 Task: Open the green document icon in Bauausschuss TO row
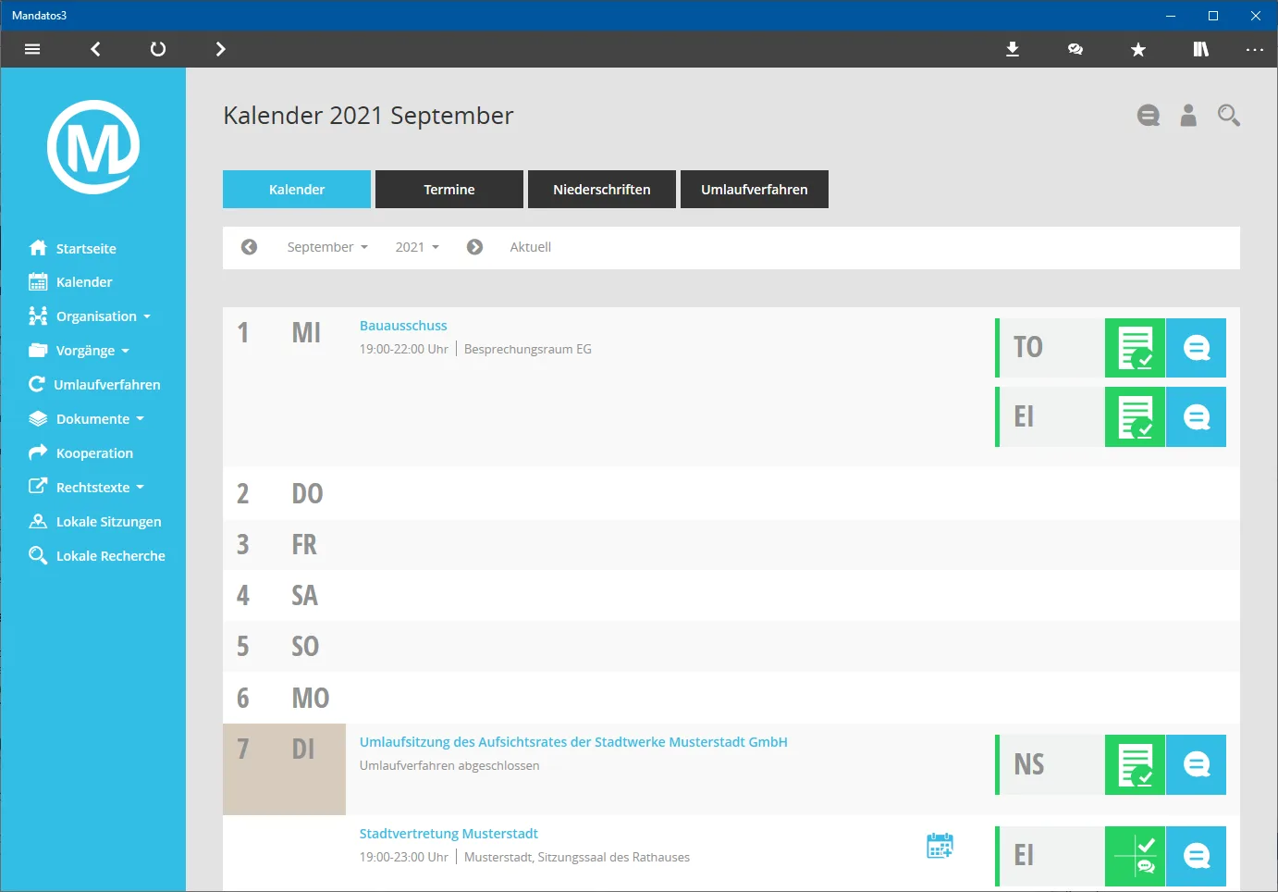tap(1135, 348)
